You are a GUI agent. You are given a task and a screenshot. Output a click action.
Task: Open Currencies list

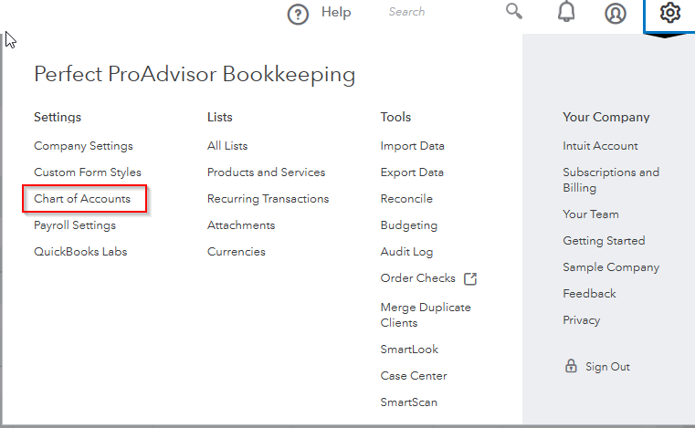[x=237, y=252]
